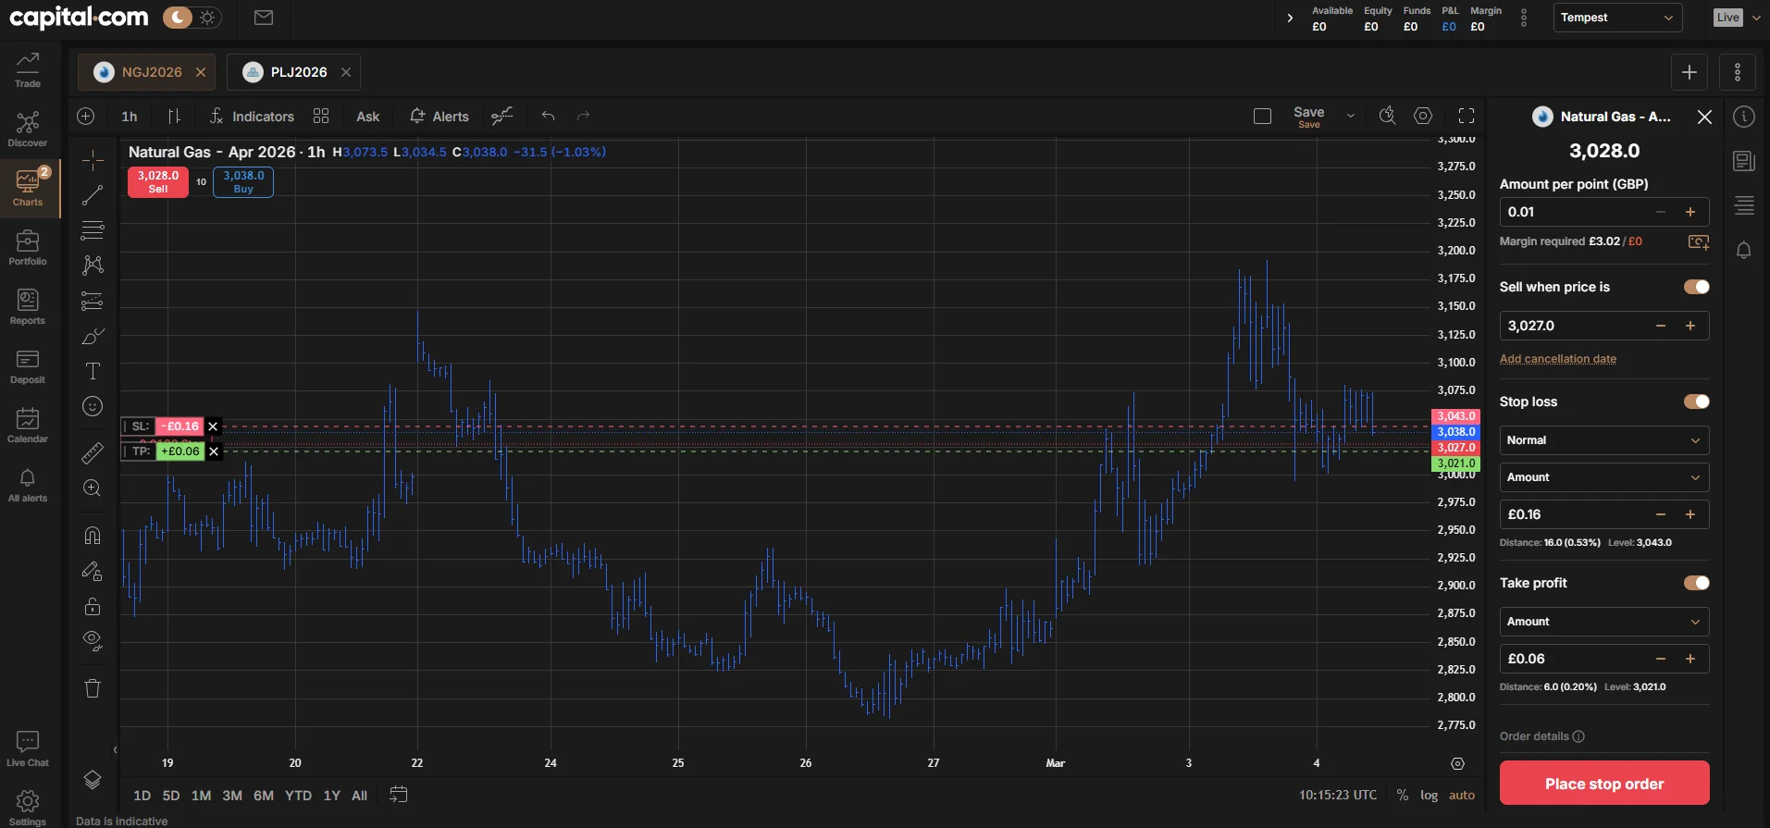Screen dimensions: 1770x828
Task: Open chart settings hexagon icon
Action: [x=1423, y=116]
